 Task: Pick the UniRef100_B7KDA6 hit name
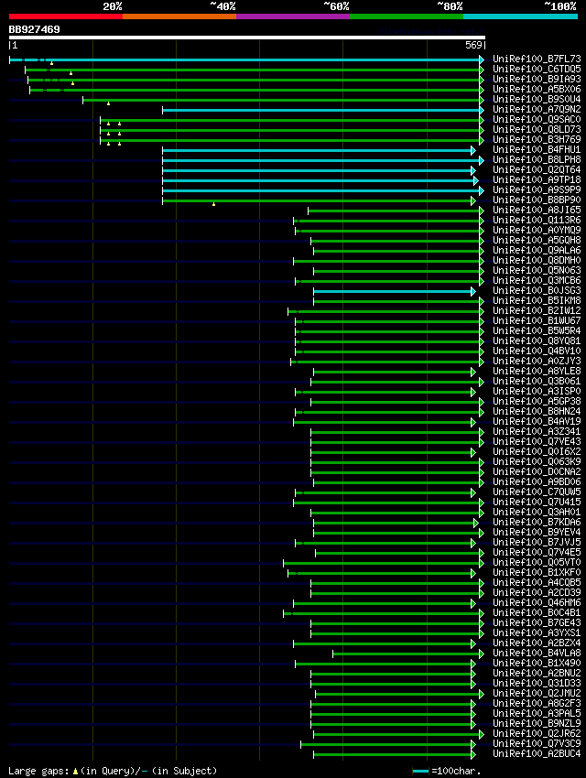[537, 523]
